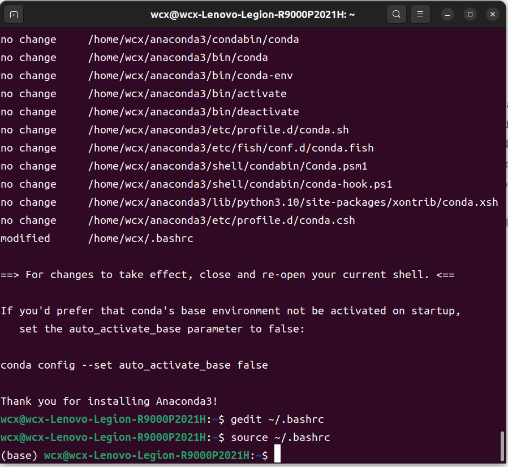
Task: Click the line 'For changes to take effect'
Action: (x=227, y=275)
